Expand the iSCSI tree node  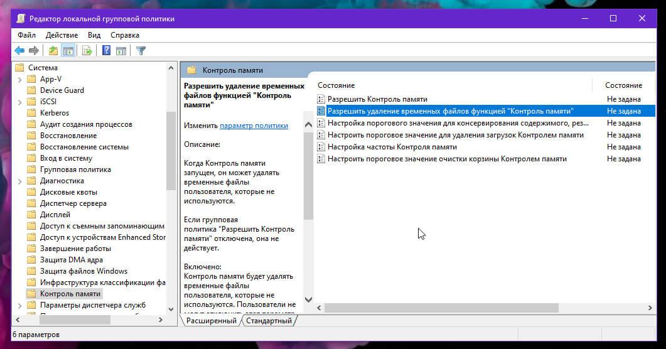point(19,102)
